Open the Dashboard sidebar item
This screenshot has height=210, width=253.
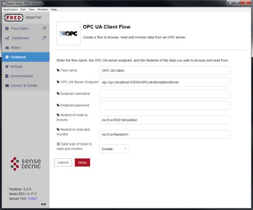point(26,38)
